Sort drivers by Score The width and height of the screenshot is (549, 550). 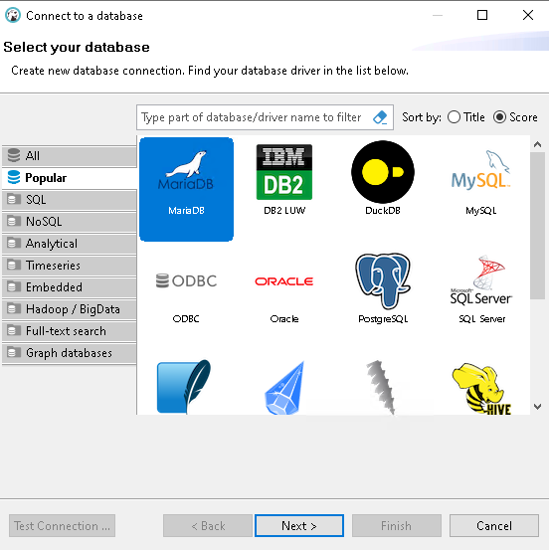(x=515, y=117)
